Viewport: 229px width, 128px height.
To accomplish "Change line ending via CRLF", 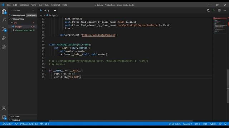I will tap(205, 124).
